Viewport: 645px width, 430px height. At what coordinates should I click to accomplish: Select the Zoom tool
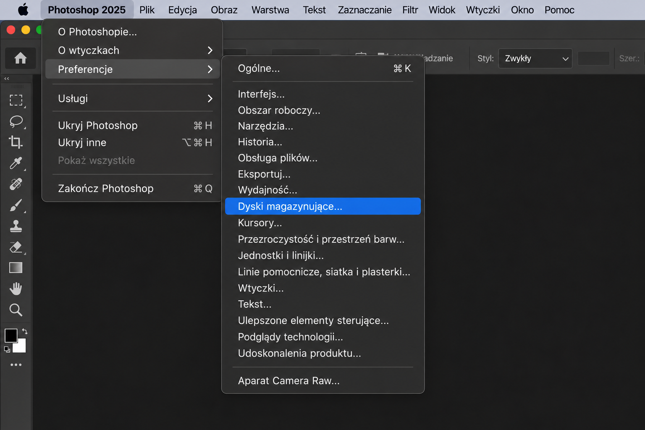16,310
